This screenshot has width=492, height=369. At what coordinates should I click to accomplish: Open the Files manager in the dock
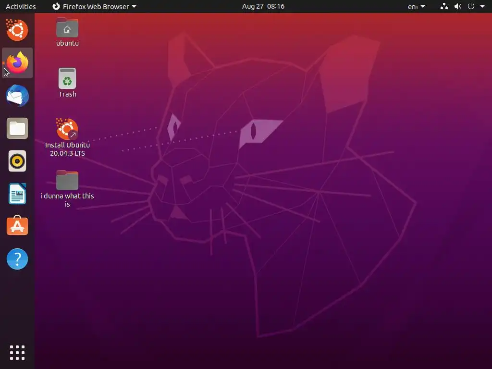17,128
